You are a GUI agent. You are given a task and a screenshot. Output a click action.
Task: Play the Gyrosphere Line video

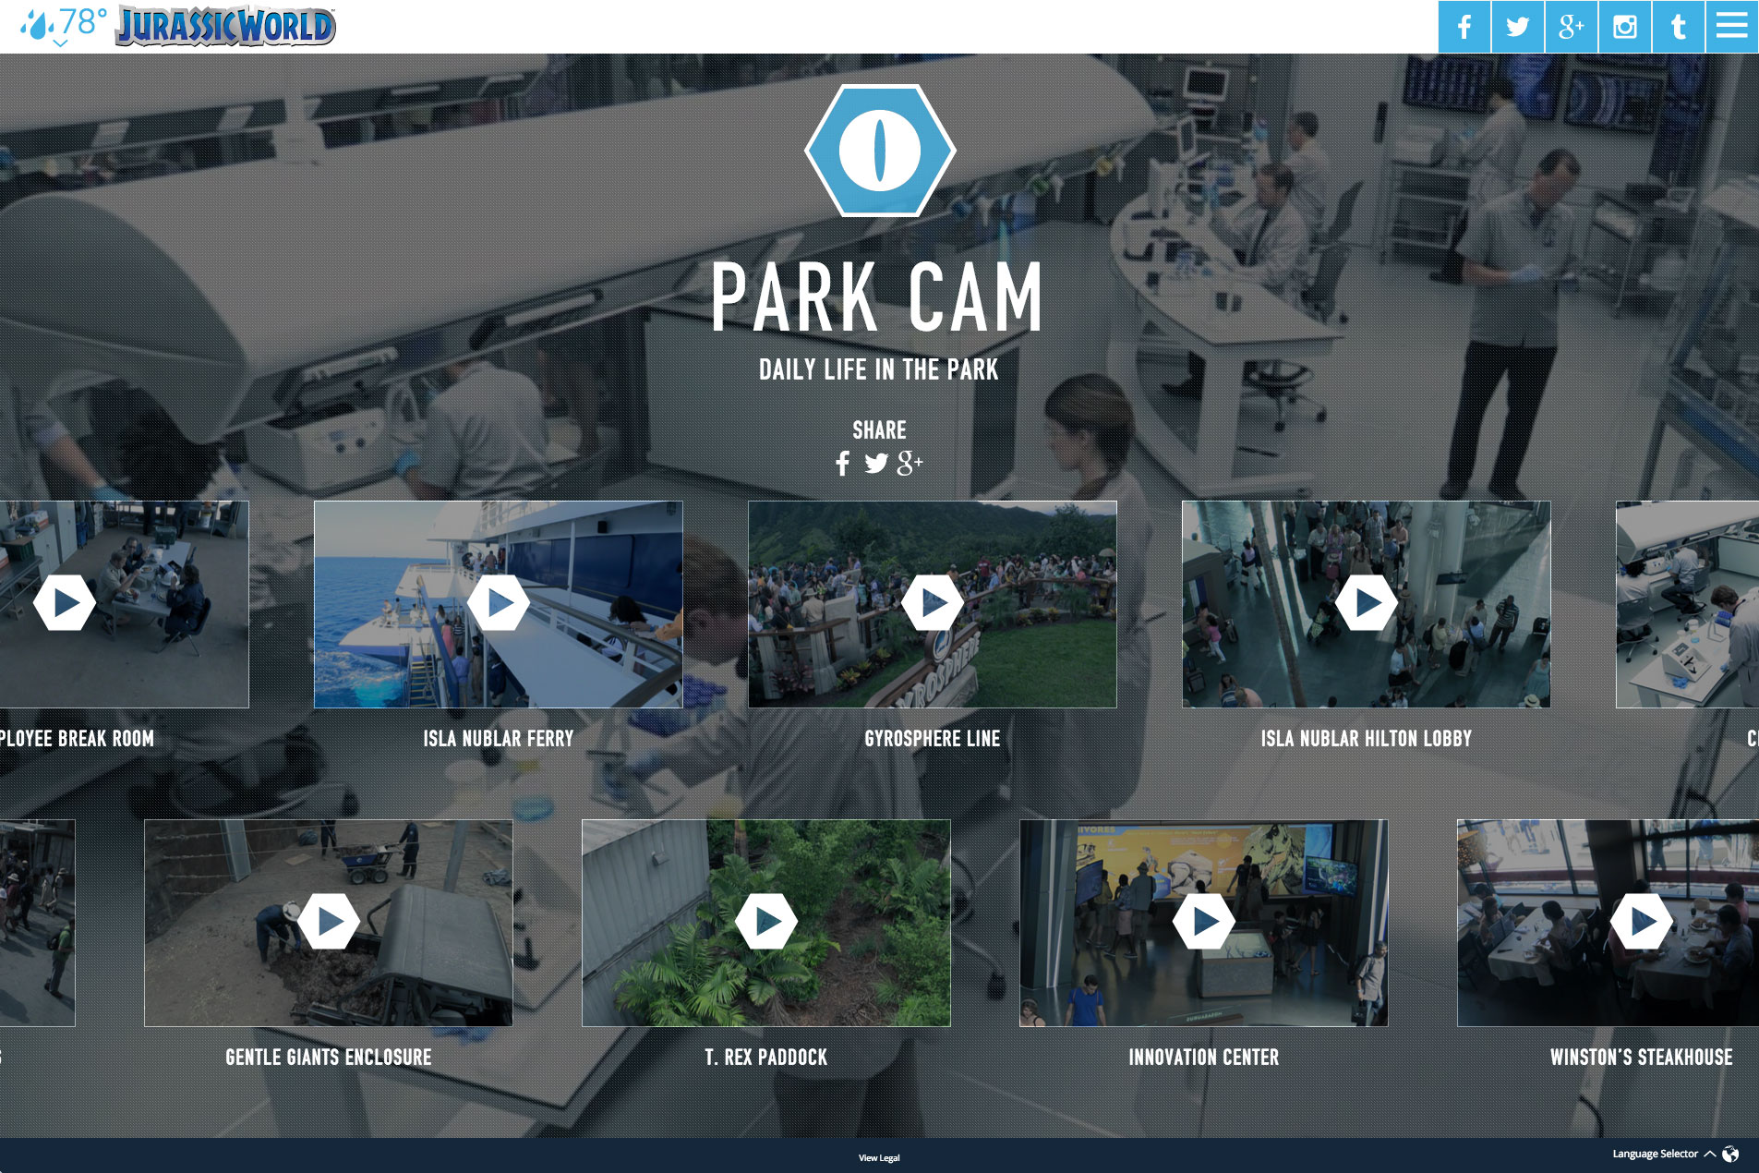[933, 603]
